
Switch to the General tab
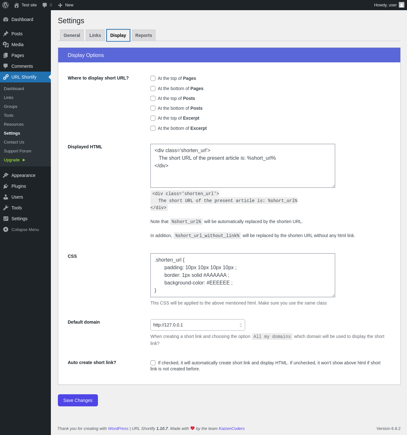pos(72,35)
